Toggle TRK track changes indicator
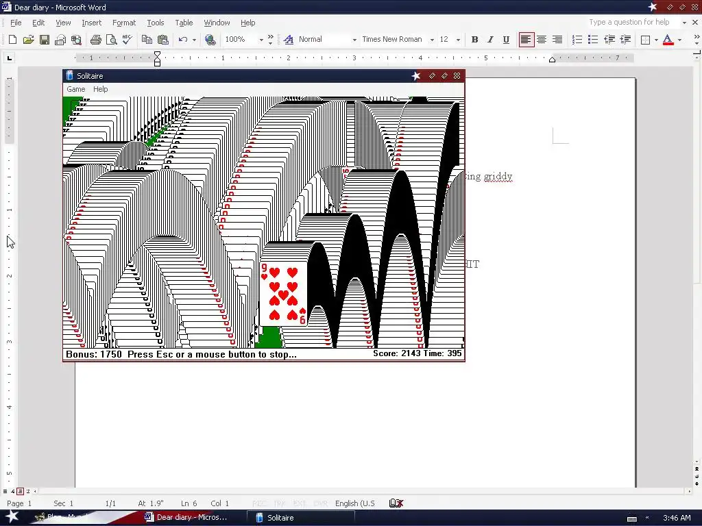The height and width of the screenshot is (526, 702). click(280, 503)
